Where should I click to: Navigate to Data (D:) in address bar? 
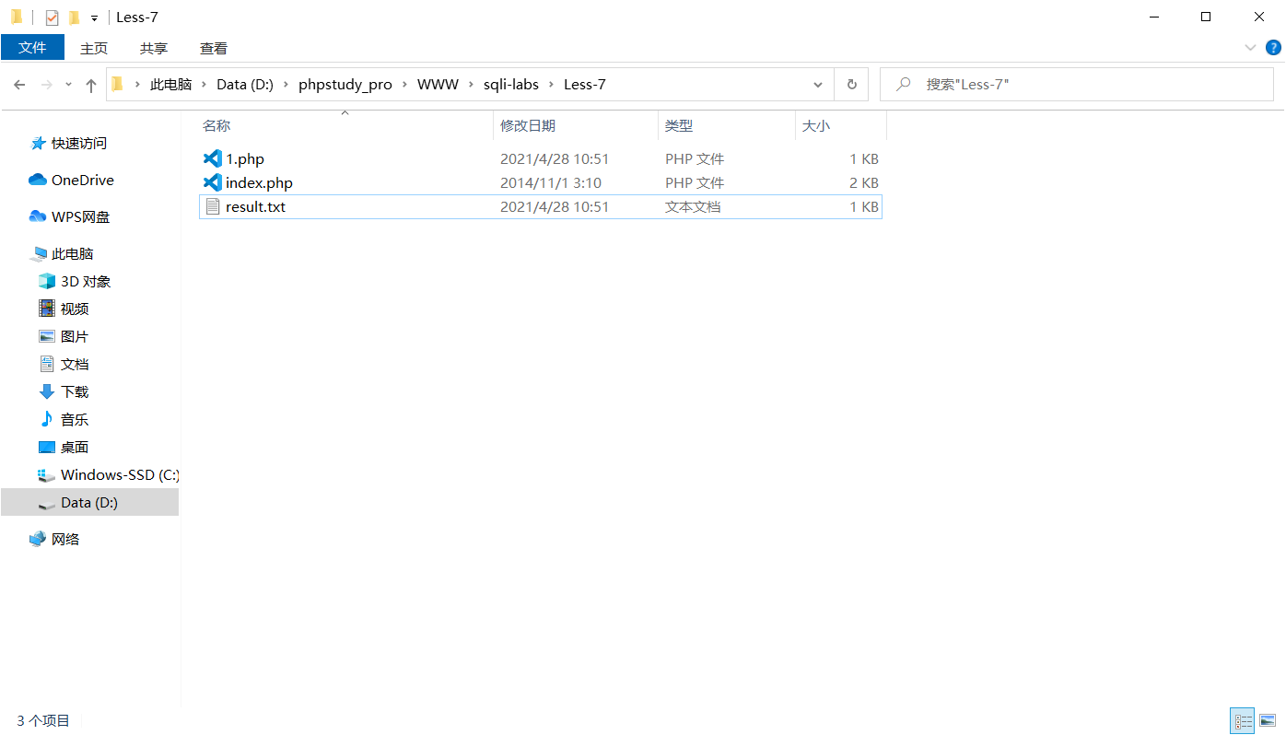point(245,85)
